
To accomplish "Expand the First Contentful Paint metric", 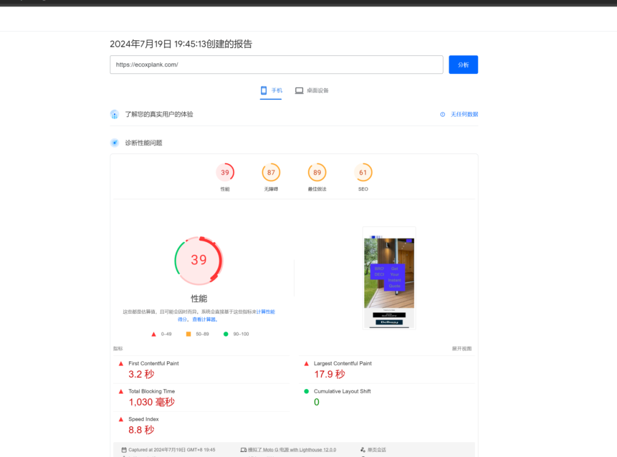I will [154, 364].
